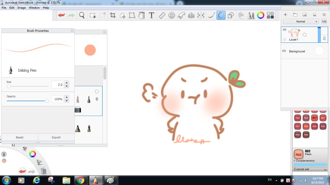The image size is (330, 185).
Task: Select the Text tool
Action: (x=151, y=15)
